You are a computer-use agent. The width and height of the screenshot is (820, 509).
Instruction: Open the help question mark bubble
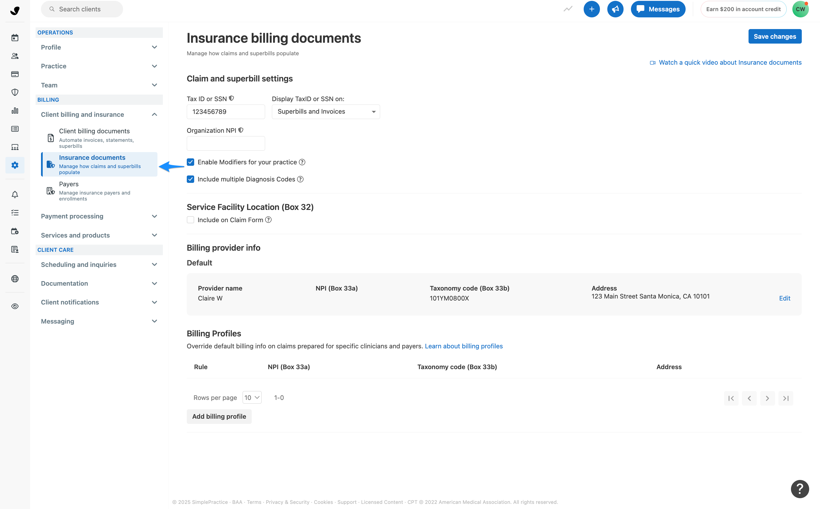pyautogui.click(x=799, y=488)
